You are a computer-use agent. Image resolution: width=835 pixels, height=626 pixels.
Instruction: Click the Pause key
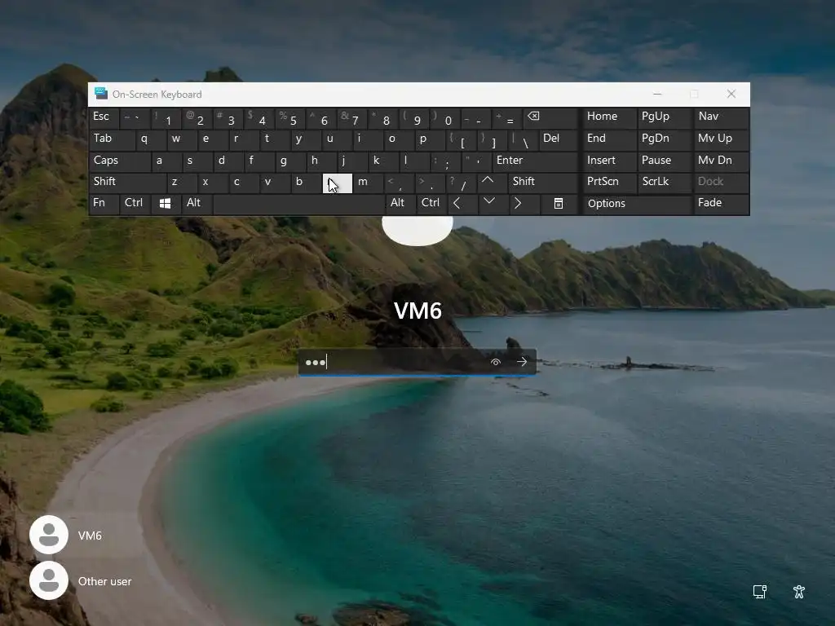[x=665, y=161]
